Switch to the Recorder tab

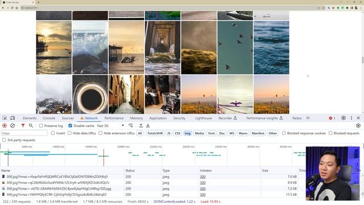click(227, 118)
